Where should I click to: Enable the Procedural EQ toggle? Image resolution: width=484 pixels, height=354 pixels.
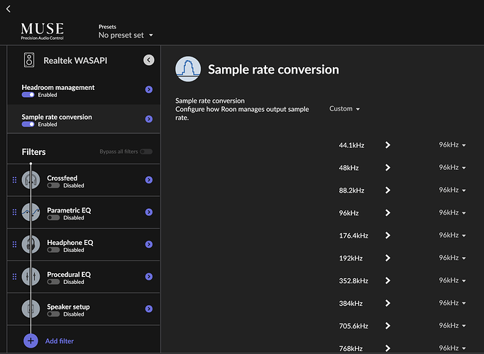click(x=53, y=282)
